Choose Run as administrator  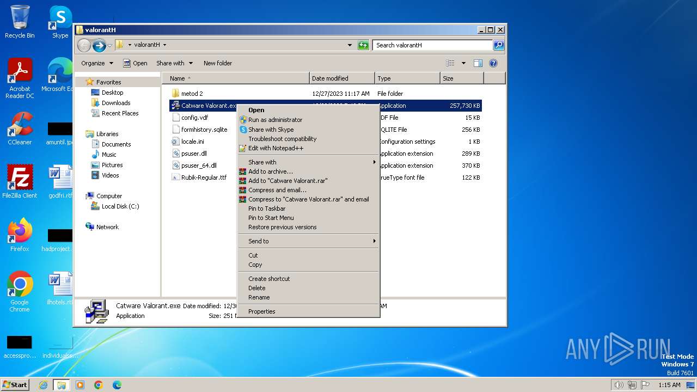tap(309, 120)
